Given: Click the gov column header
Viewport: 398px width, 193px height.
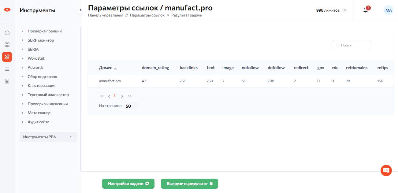Looking at the screenshot, I should 321,68.
